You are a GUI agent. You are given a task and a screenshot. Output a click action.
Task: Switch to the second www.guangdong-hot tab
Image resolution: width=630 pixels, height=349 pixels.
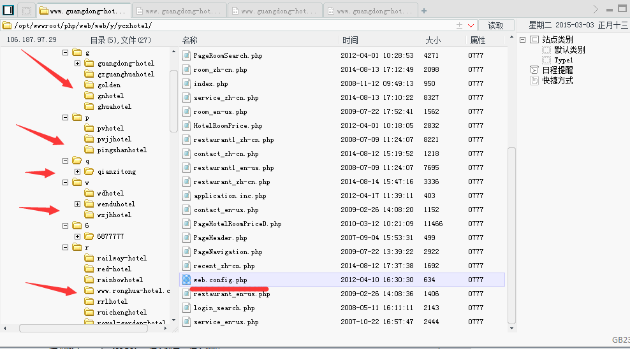[x=179, y=11]
